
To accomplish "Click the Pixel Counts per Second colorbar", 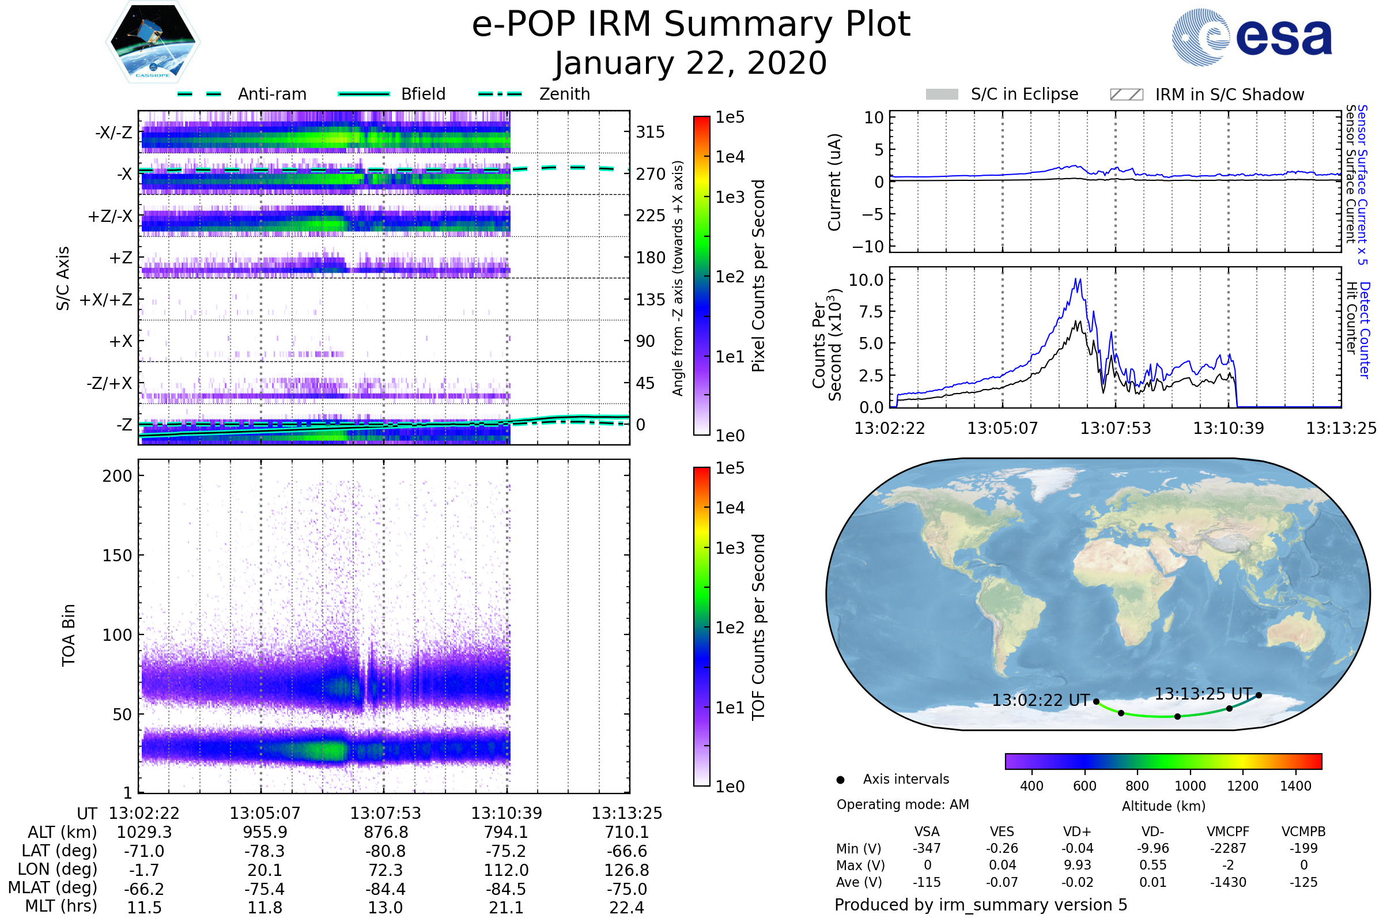I will 701,276.
